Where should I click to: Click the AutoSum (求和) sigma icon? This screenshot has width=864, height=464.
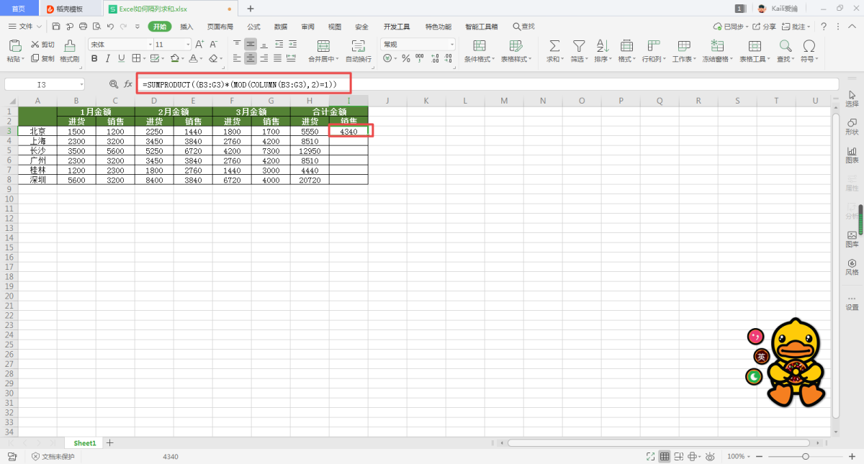554,47
